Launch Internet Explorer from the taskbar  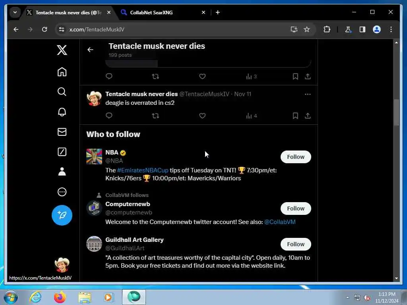[35, 297]
